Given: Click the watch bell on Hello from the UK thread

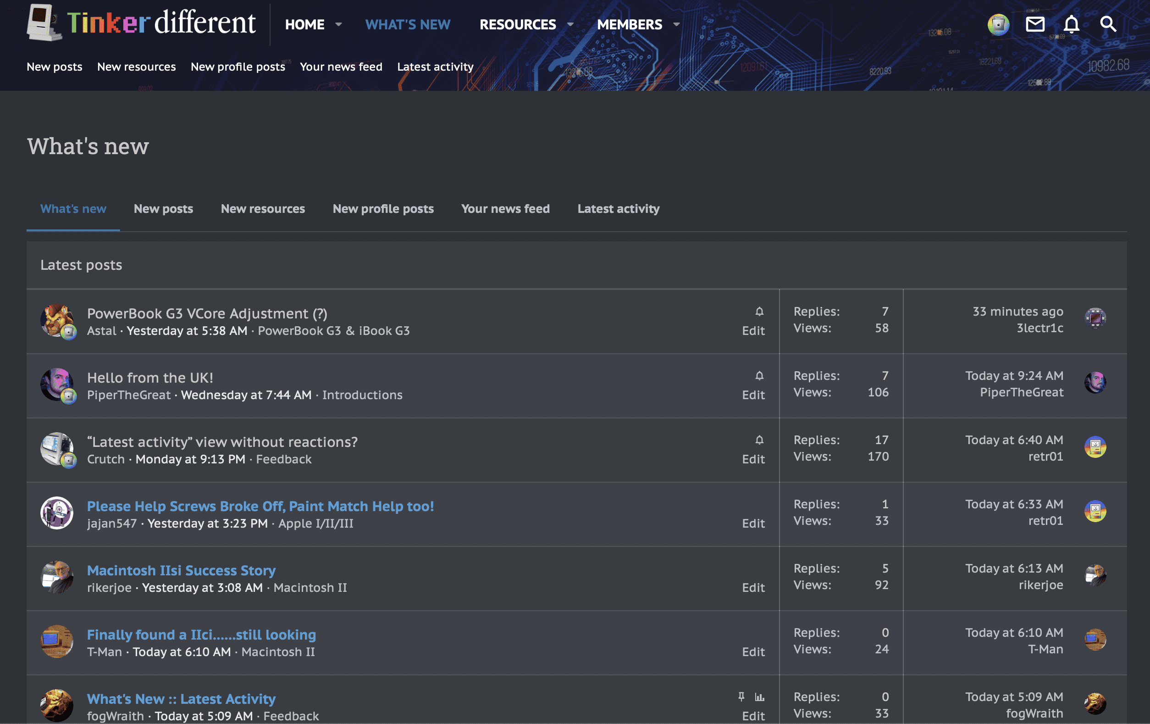Looking at the screenshot, I should pos(759,376).
